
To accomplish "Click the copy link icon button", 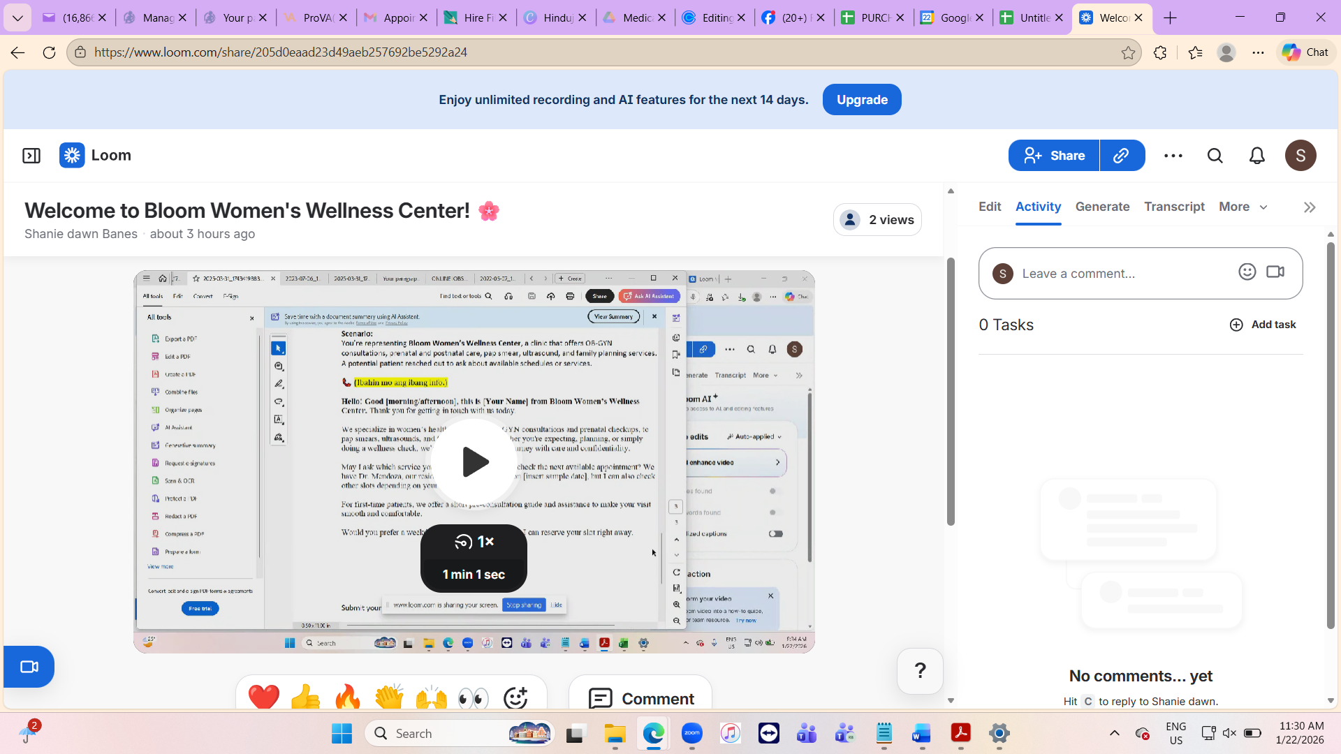I will tap(1122, 155).
